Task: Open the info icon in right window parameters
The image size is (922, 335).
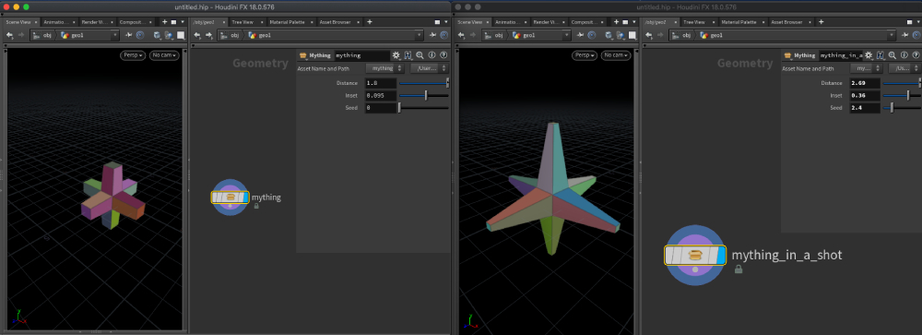Action: 904,55
